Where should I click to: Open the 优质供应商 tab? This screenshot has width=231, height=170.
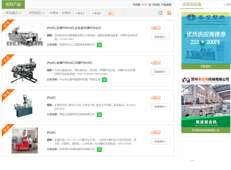[192, 4]
